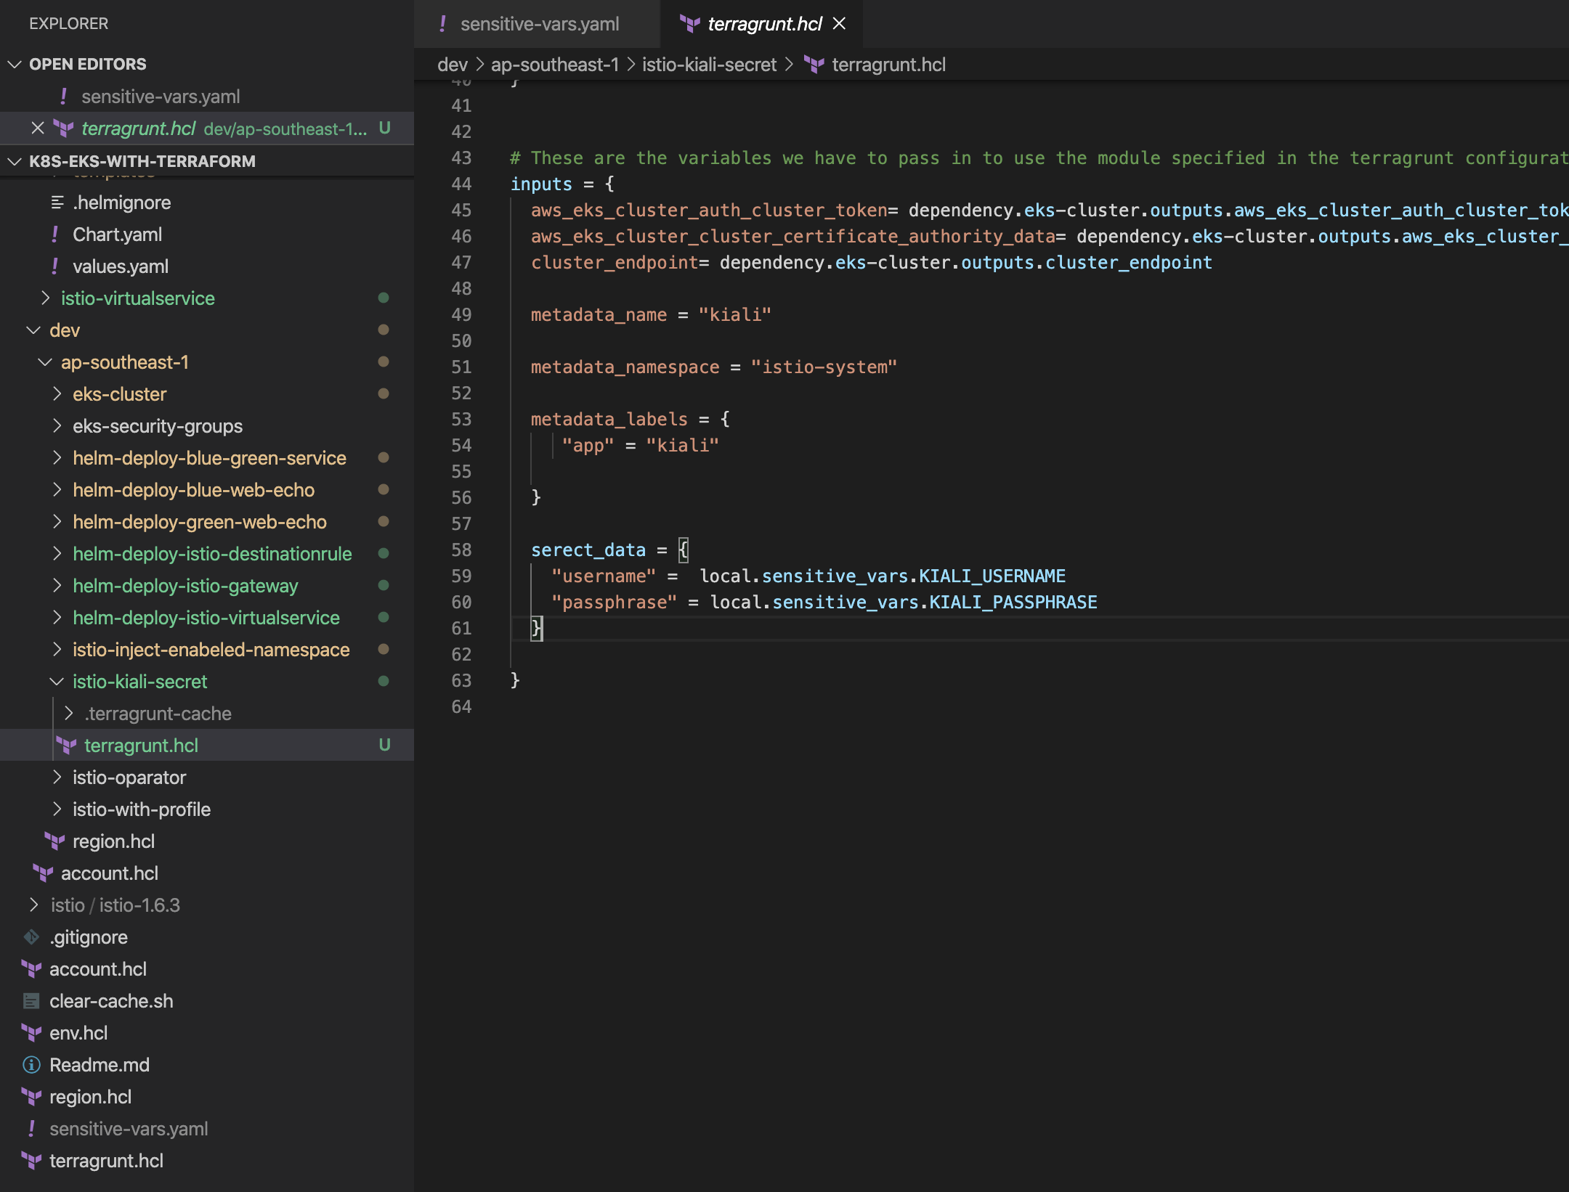Close terragrunt.hcl in Open Editors list
The image size is (1569, 1192).
point(38,128)
